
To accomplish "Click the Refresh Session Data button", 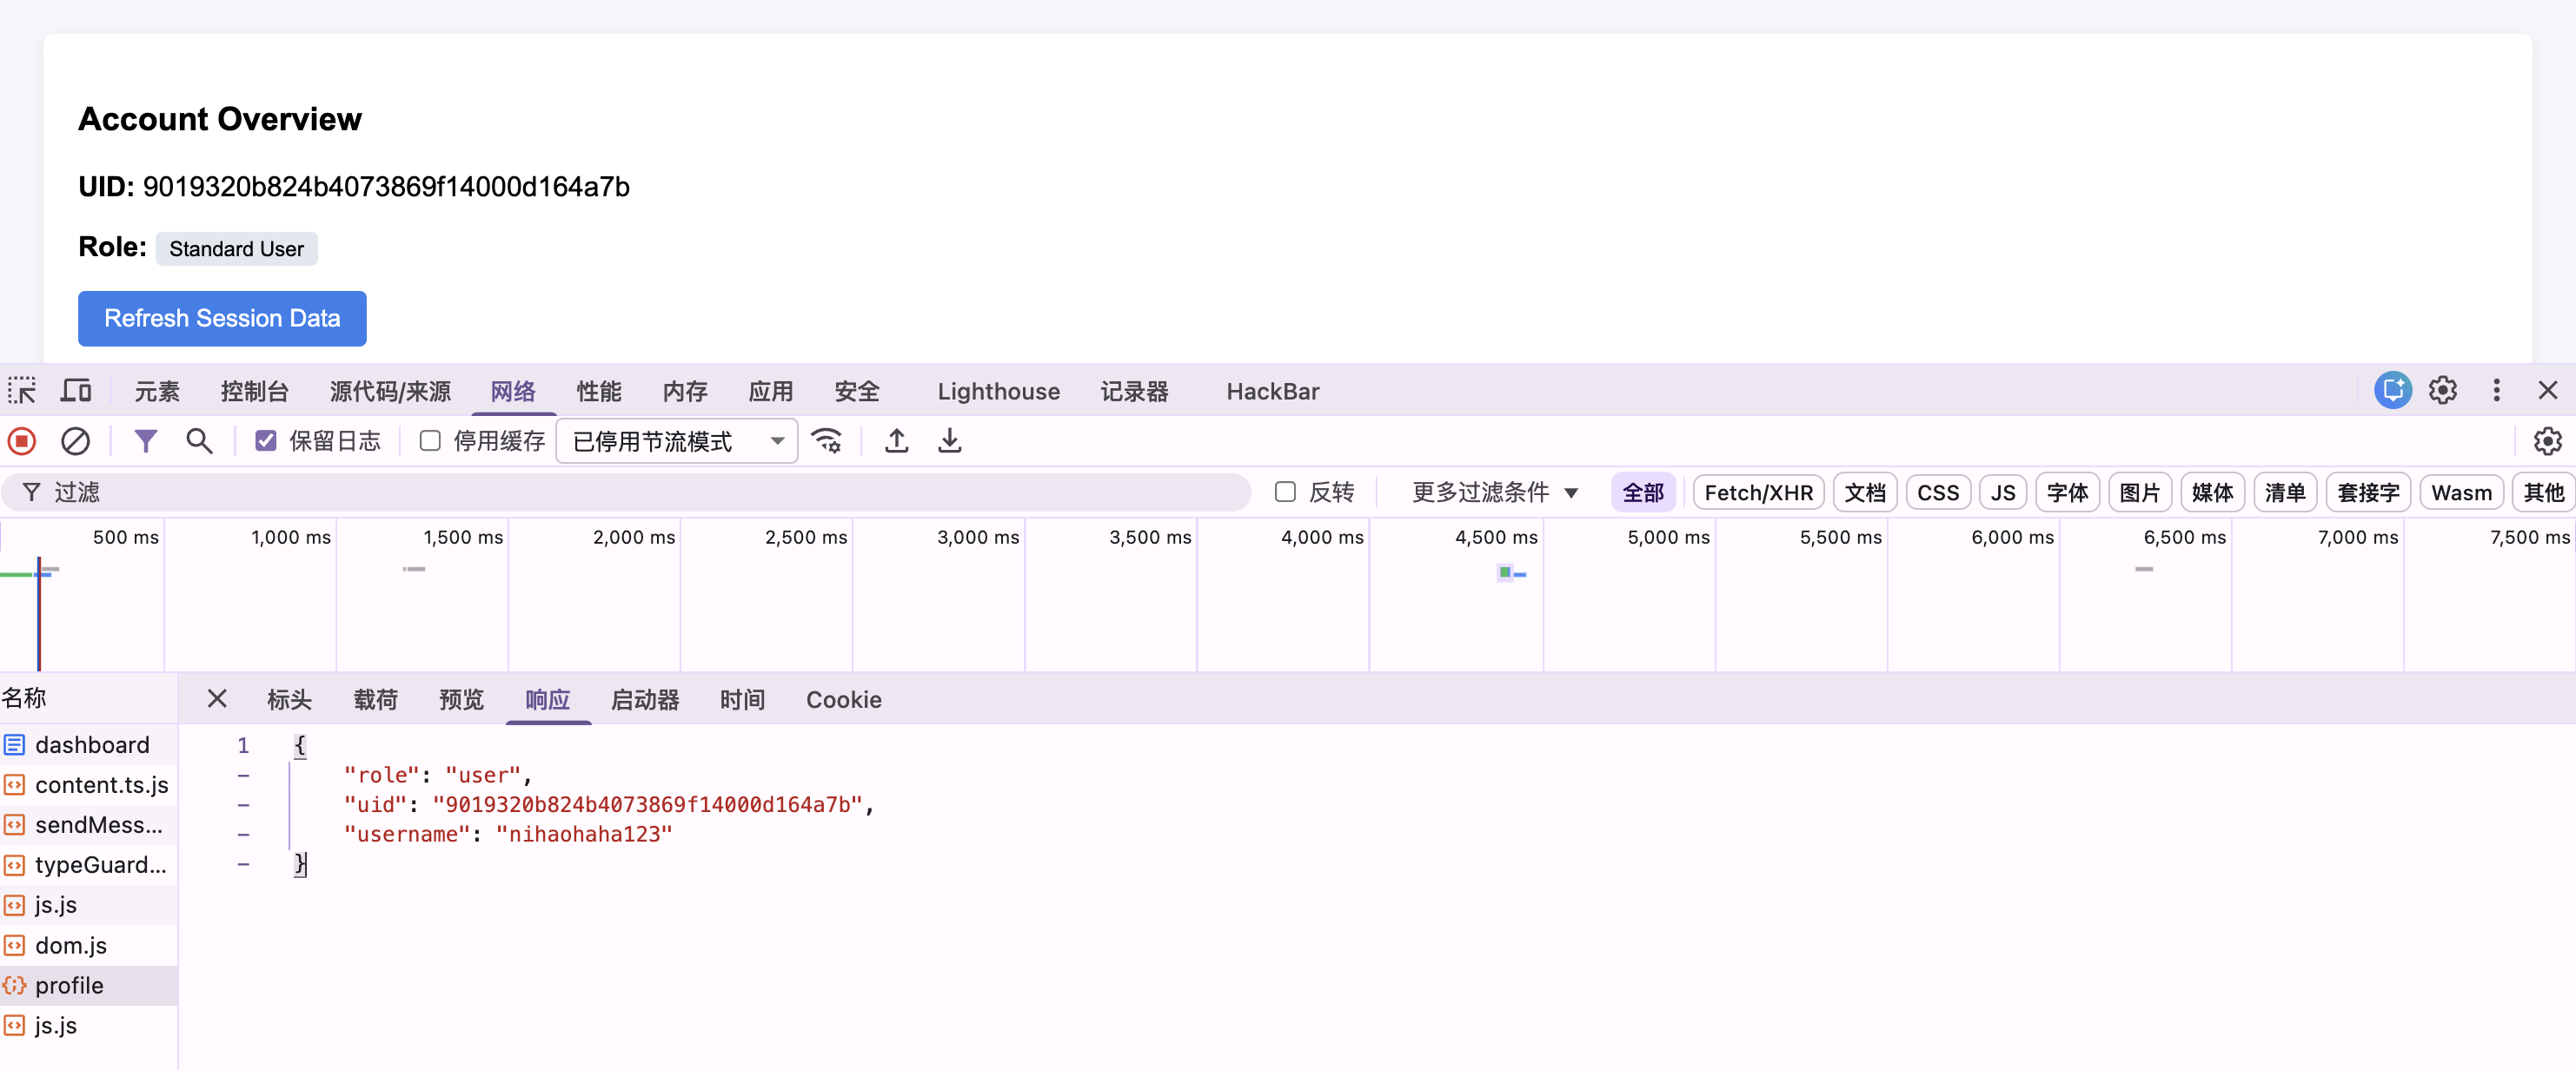I will (x=222, y=318).
